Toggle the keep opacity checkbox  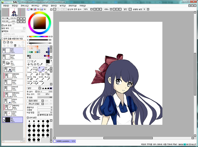click(x=38, y=115)
